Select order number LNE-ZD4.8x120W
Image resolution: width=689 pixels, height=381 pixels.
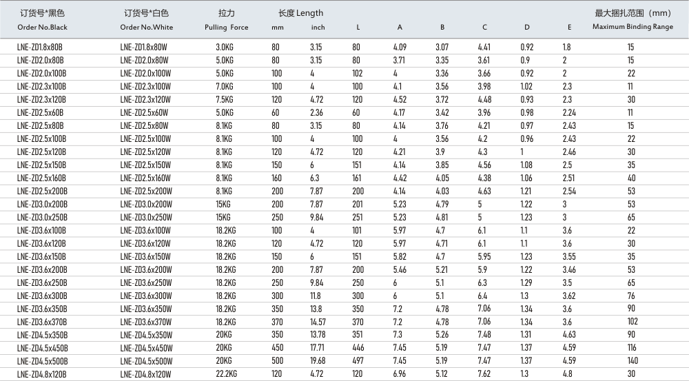click(x=145, y=375)
